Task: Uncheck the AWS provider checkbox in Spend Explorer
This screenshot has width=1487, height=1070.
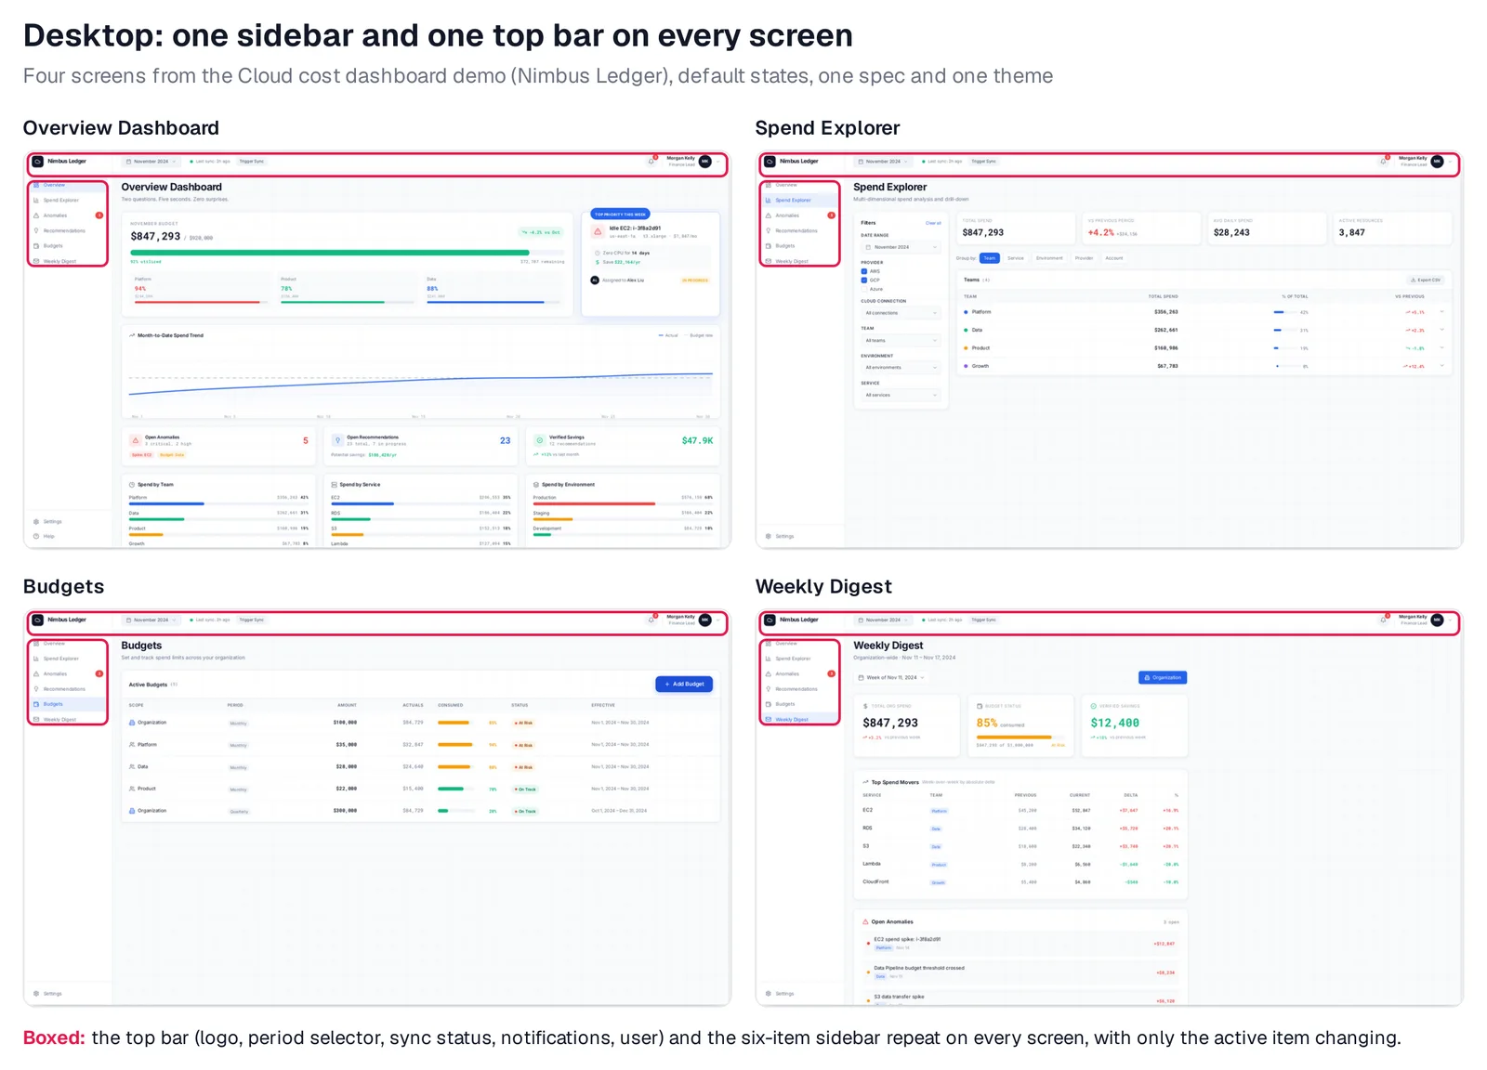Action: click(864, 271)
